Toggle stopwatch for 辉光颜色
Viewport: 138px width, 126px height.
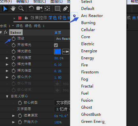coord(13,52)
